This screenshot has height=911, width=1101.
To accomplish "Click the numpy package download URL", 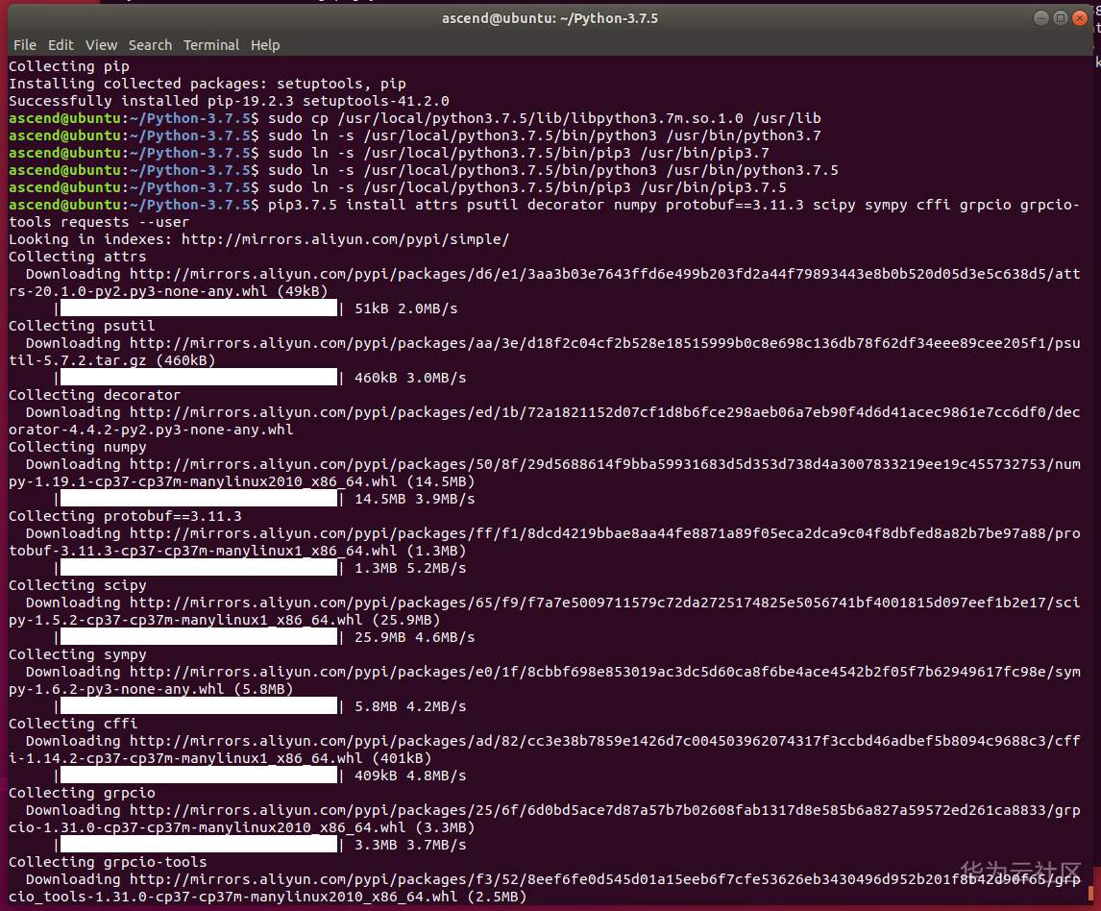I will click(544, 473).
